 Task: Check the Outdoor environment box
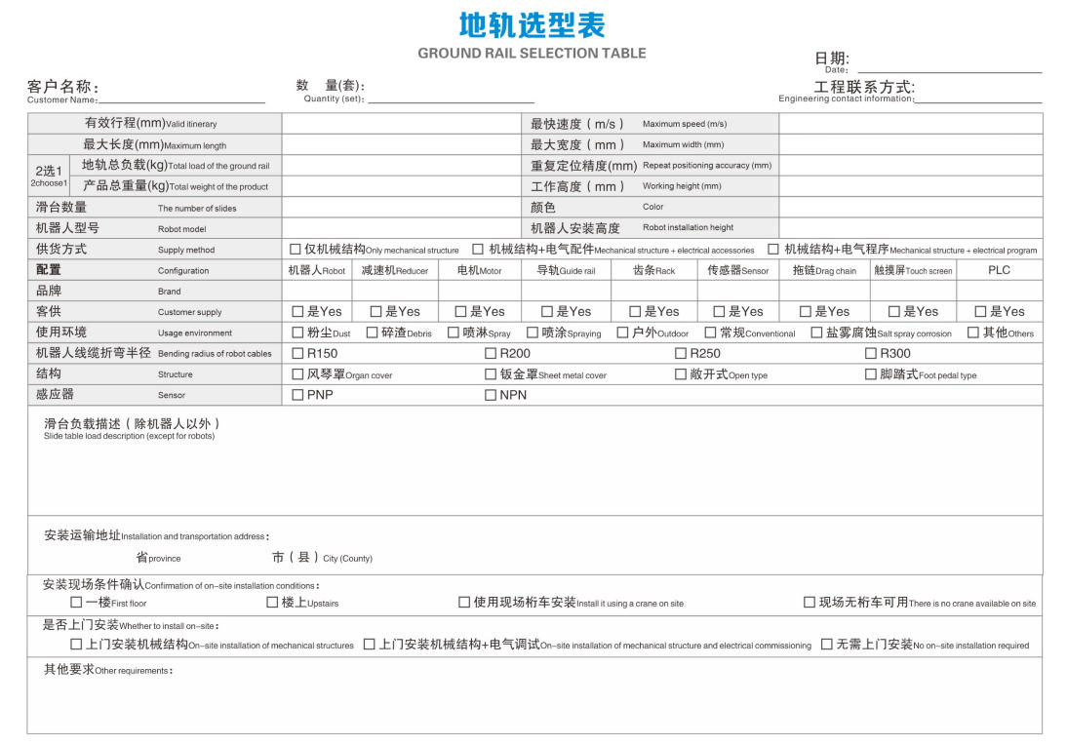622,333
